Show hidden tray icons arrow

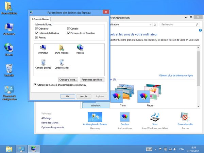click(x=156, y=149)
